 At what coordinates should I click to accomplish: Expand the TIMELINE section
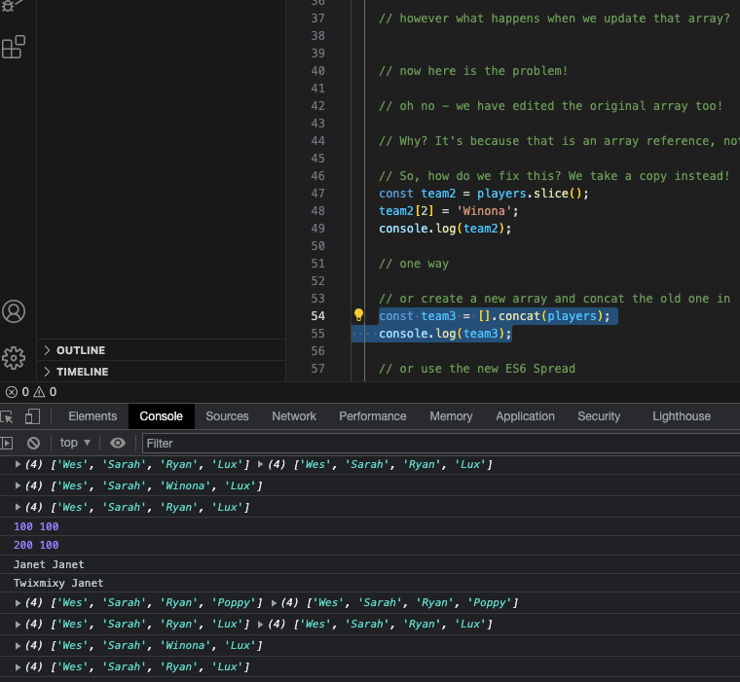82,372
